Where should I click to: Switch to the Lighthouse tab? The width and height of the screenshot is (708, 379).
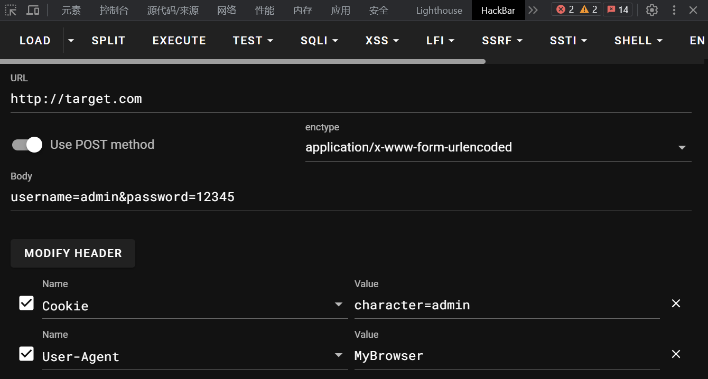coord(439,11)
